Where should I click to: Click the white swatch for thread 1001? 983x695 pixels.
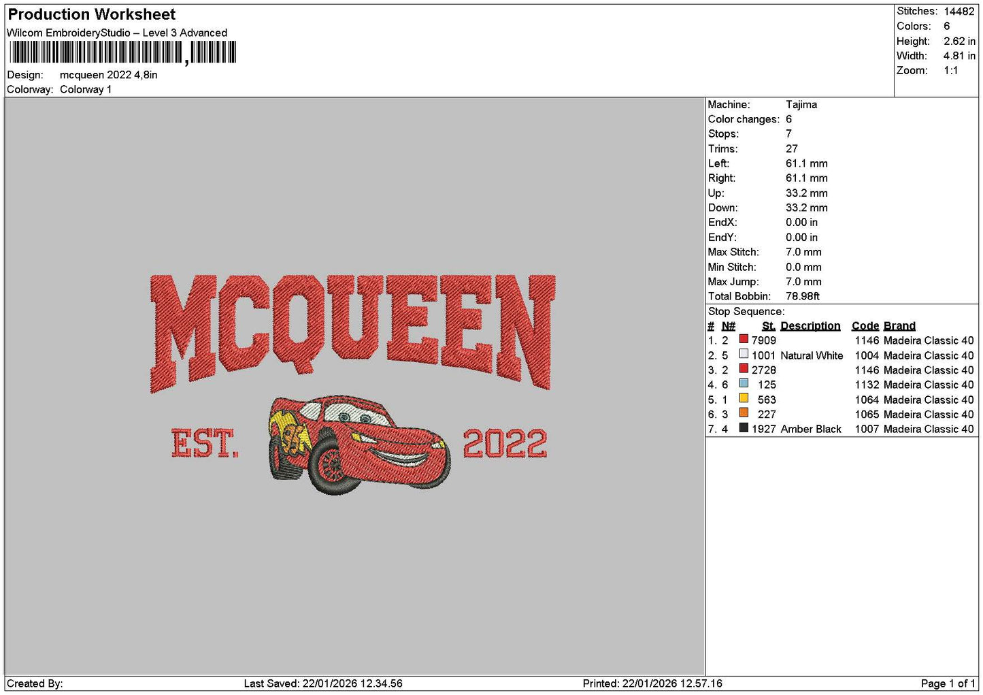coord(744,354)
